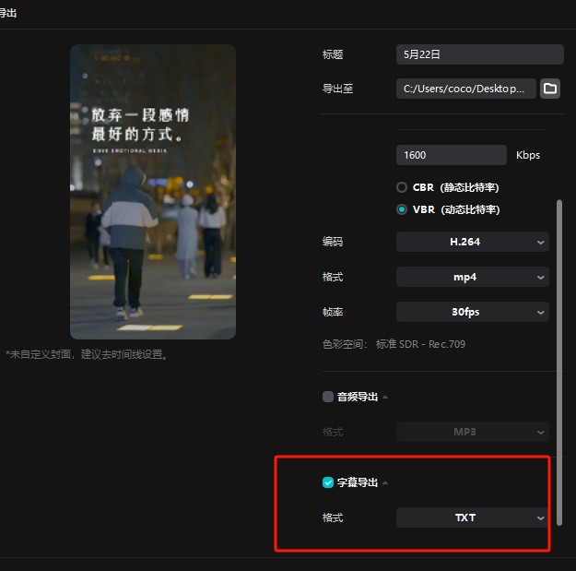Enable the 音频导出 checkbox
The image size is (576, 571).
[x=328, y=397]
